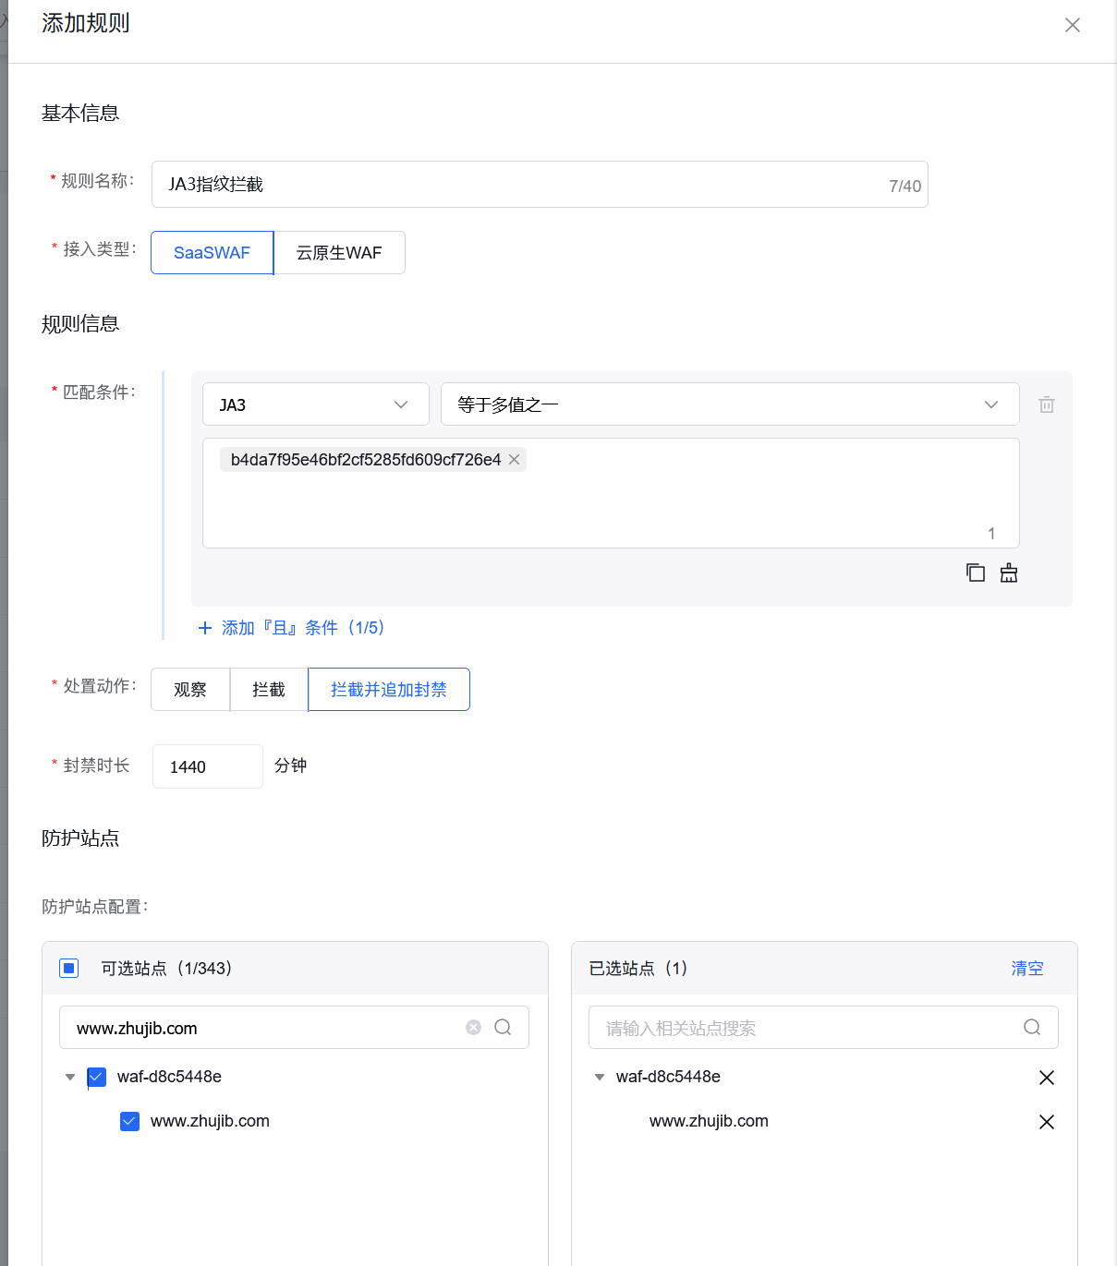Toggle the select-all 可选站点 checkbox
Image resolution: width=1117 pixels, height=1266 pixels.
point(69,968)
